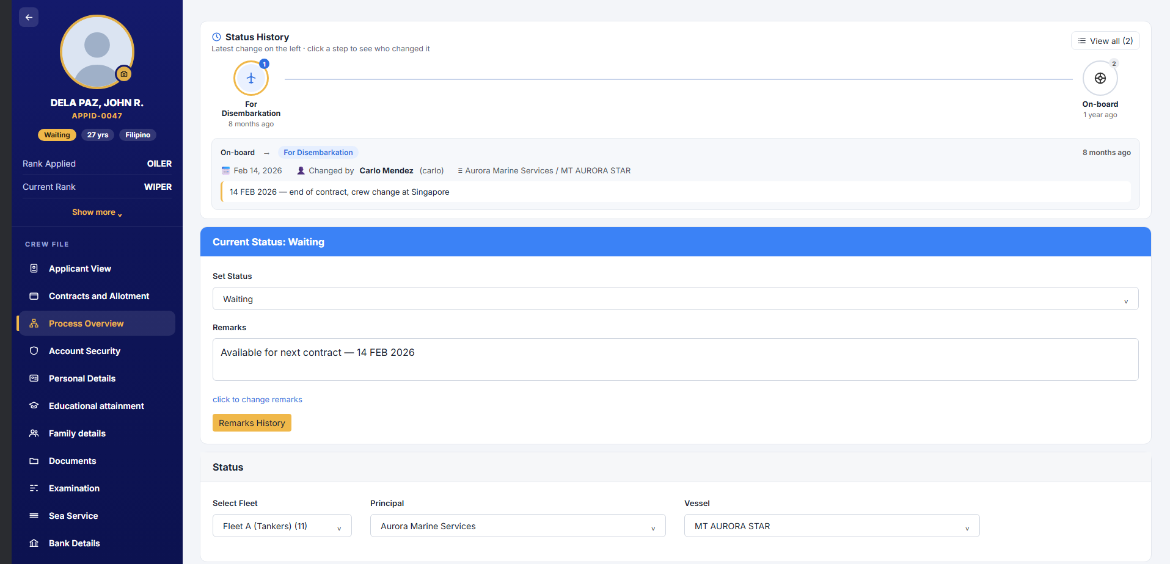1170x564 pixels.
Task: Open Applicant View in crew file menu
Action: coord(97,269)
